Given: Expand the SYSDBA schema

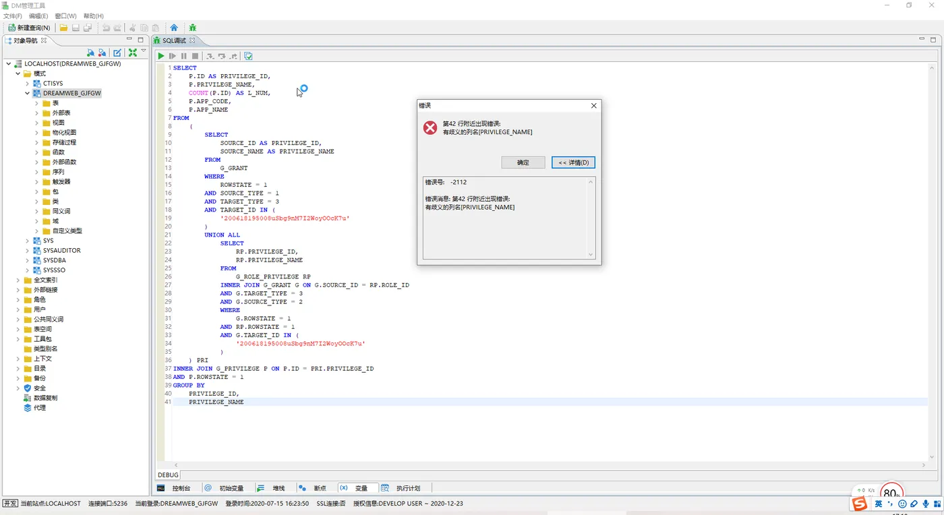Looking at the screenshot, I should [27, 260].
